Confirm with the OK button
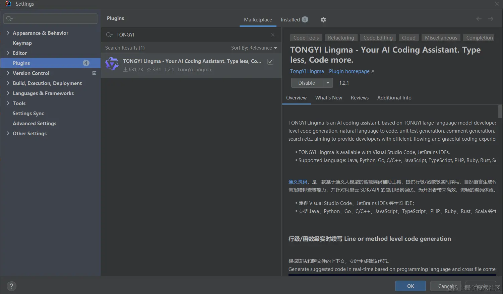Image resolution: width=503 pixels, height=294 pixels. pos(411,286)
